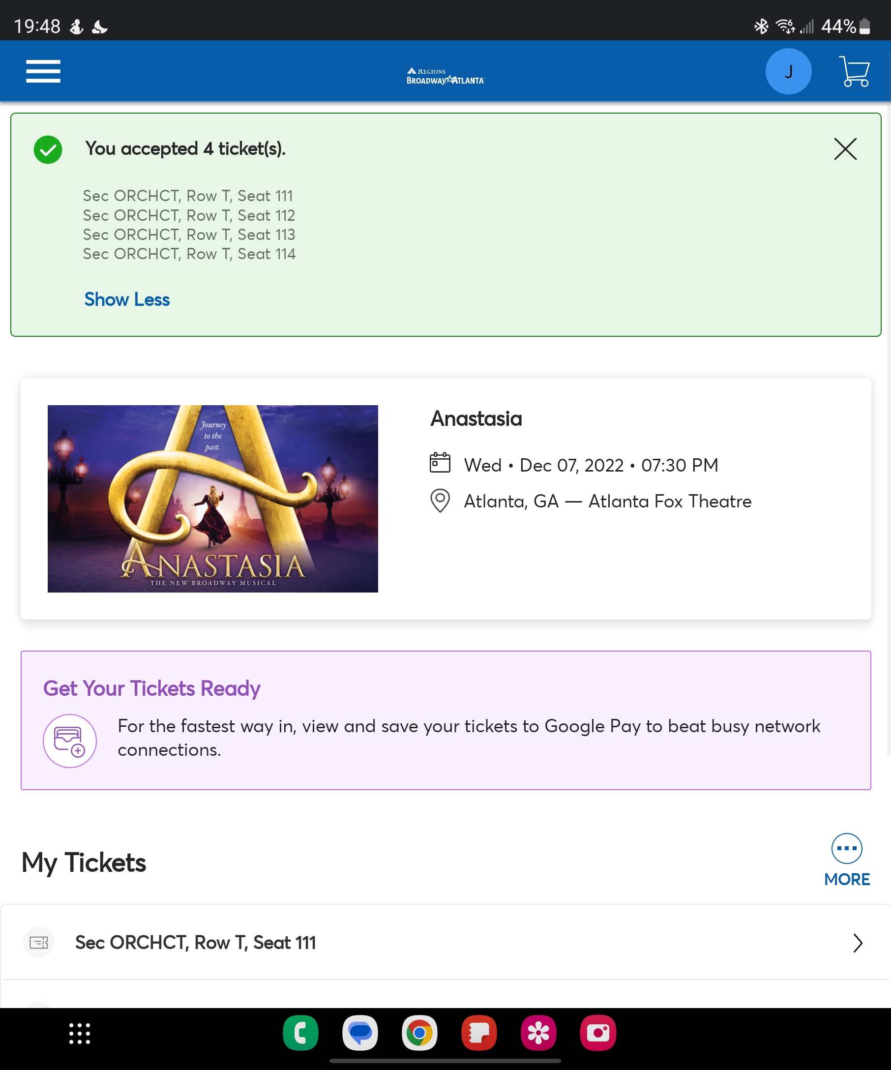Click the green checkmark success icon

tap(48, 149)
